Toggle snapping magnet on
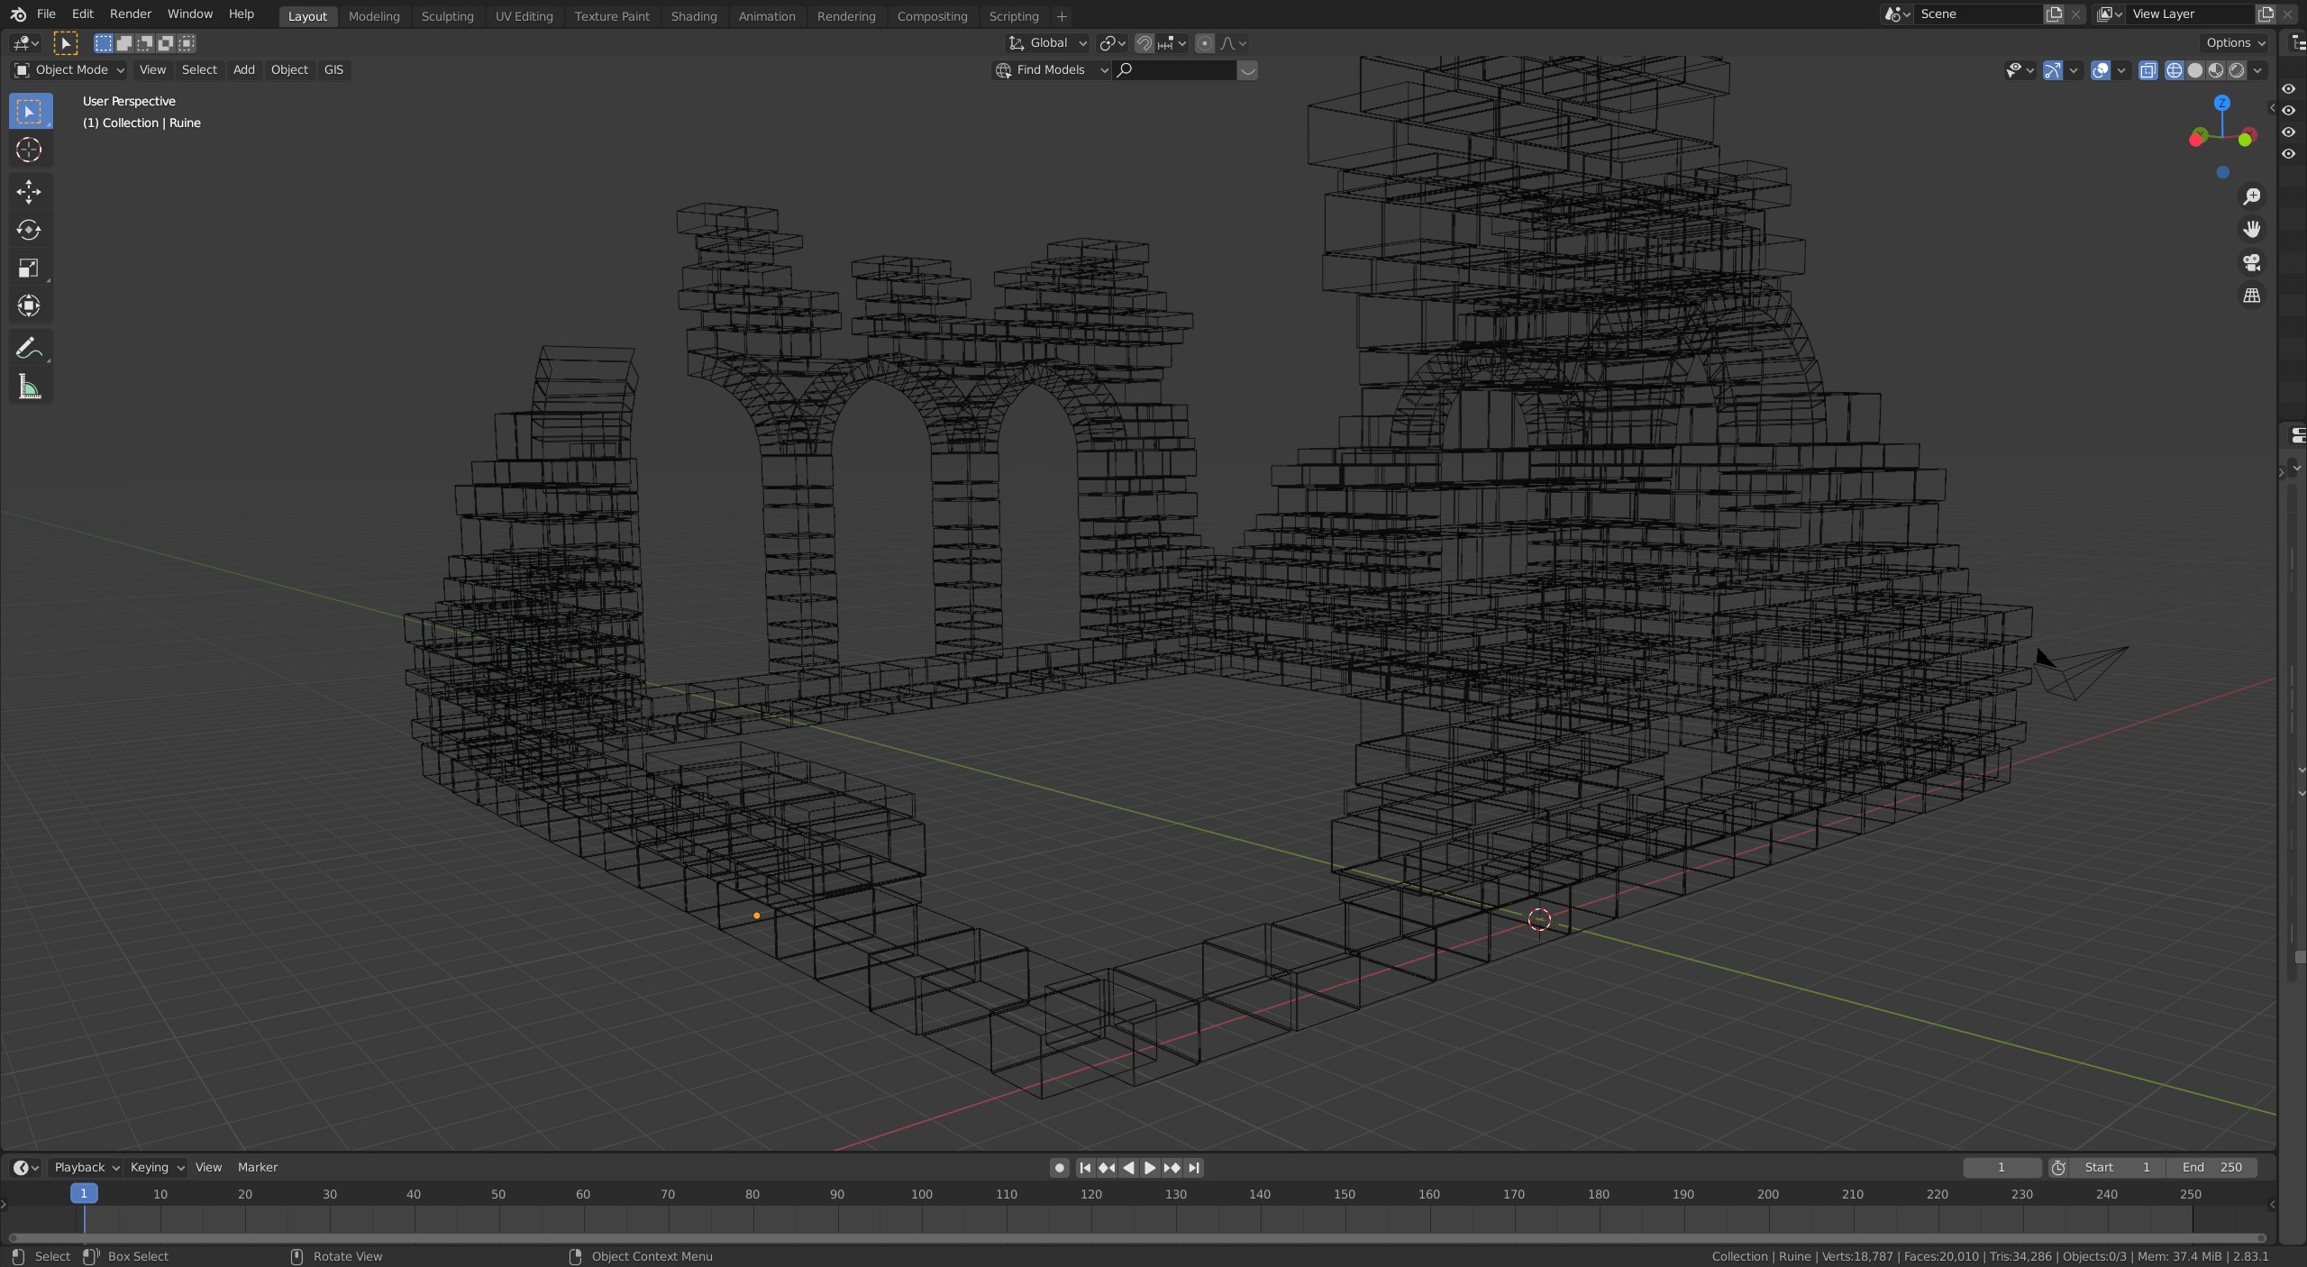The width and height of the screenshot is (2307, 1267). tap(1144, 43)
